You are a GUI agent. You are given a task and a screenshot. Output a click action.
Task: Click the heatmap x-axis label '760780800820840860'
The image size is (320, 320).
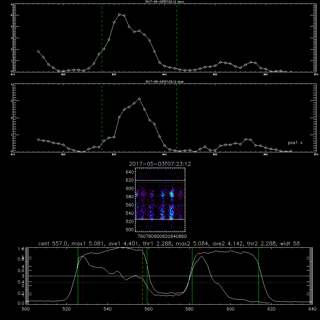[x=162, y=236]
